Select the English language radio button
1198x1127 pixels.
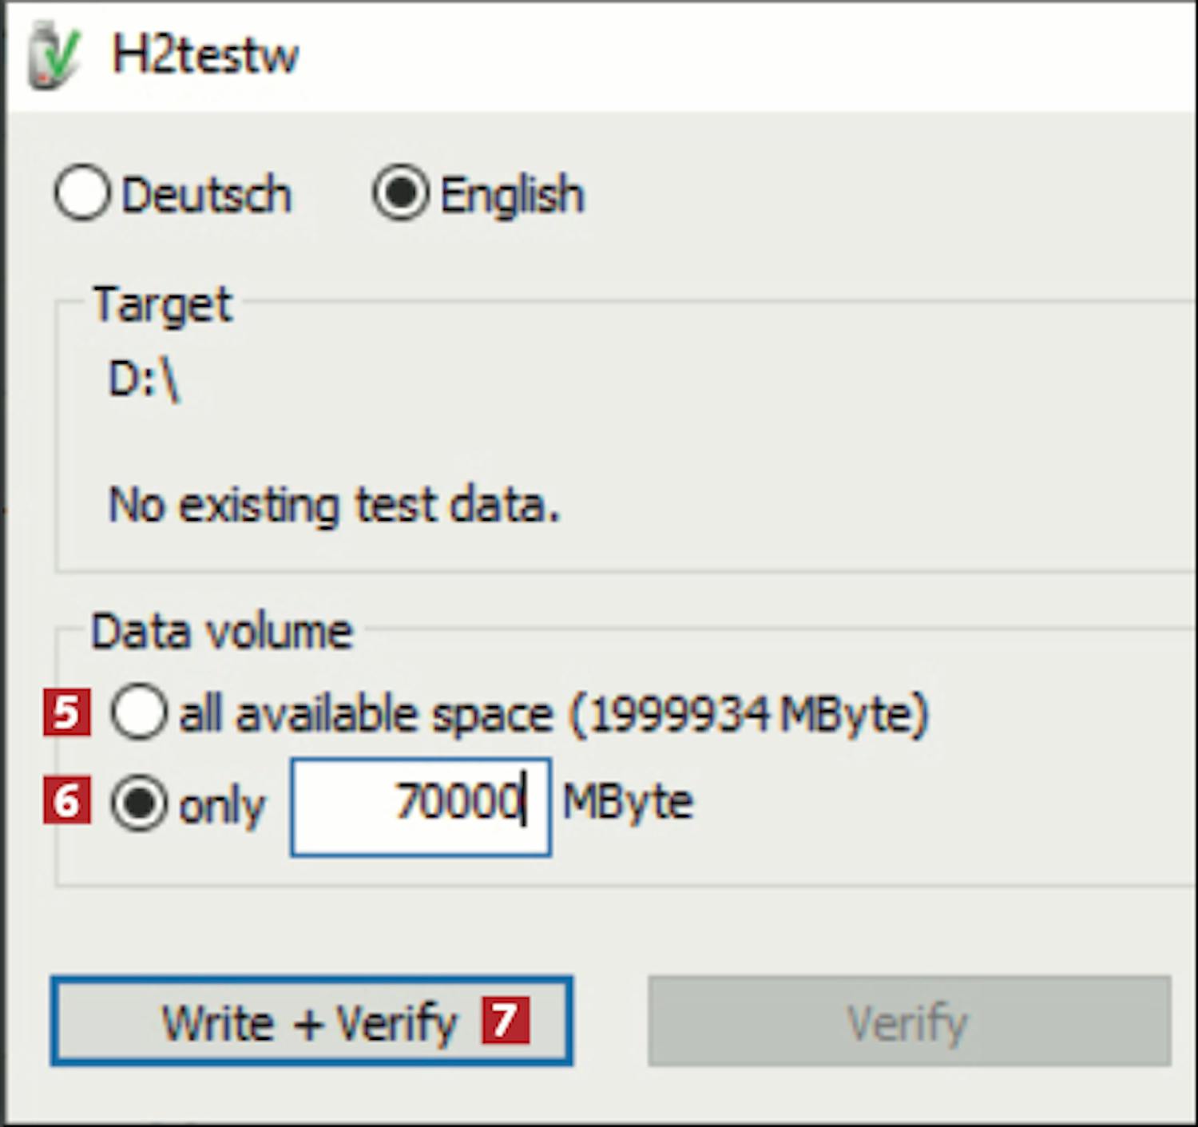pyautogui.click(x=400, y=193)
